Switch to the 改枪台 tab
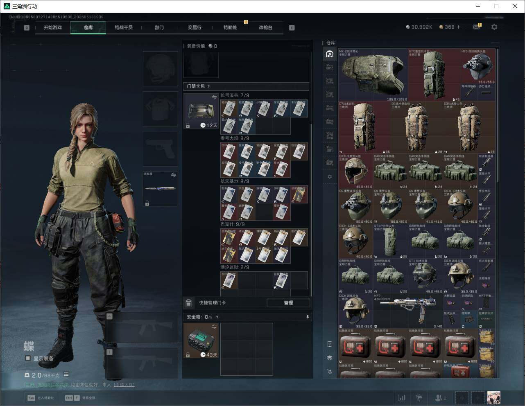The width and height of the screenshot is (525, 406). [x=265, y=27]
